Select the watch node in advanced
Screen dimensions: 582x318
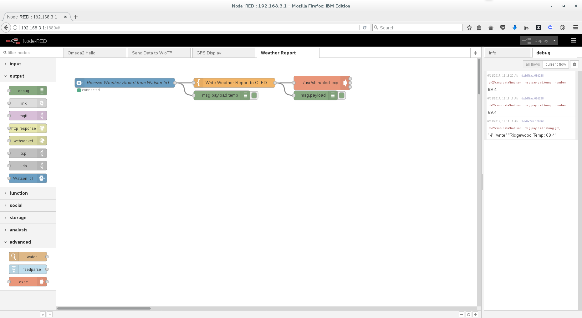click(x=28, y=257)
